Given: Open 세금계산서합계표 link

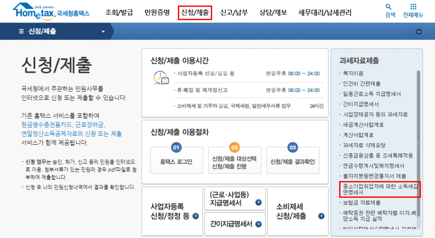Looking at the screenshot, I should tap(363, 125).
